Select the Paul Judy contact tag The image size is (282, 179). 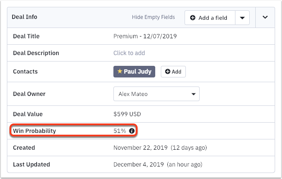[135, 71]
